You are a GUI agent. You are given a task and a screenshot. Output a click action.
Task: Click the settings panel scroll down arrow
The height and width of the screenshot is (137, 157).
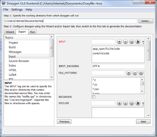[x=149, y=116]
